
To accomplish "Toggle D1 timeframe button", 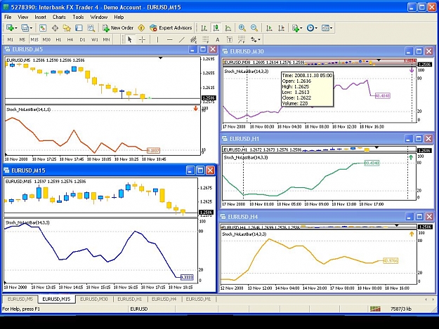I will click(x=82, y=40).
